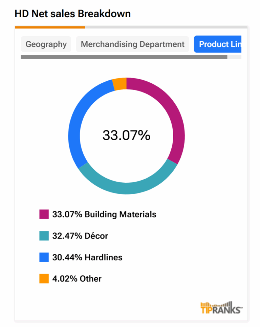This screenshot has width=260, height=327.
Task: Select the 32.47% Décor legend label
Action: point(80,236)
